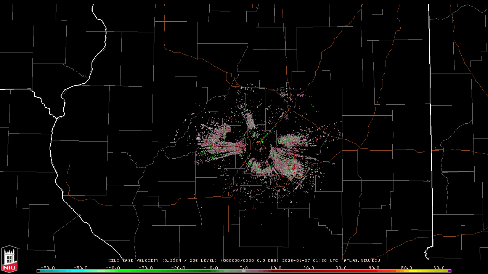Click the ATLAS.NIU.EDU text

point(362,261)
